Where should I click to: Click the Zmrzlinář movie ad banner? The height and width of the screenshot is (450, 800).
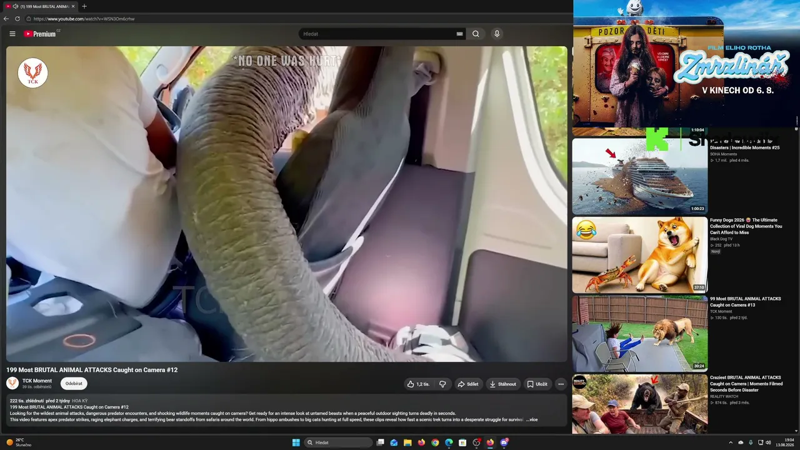(686, 64)
